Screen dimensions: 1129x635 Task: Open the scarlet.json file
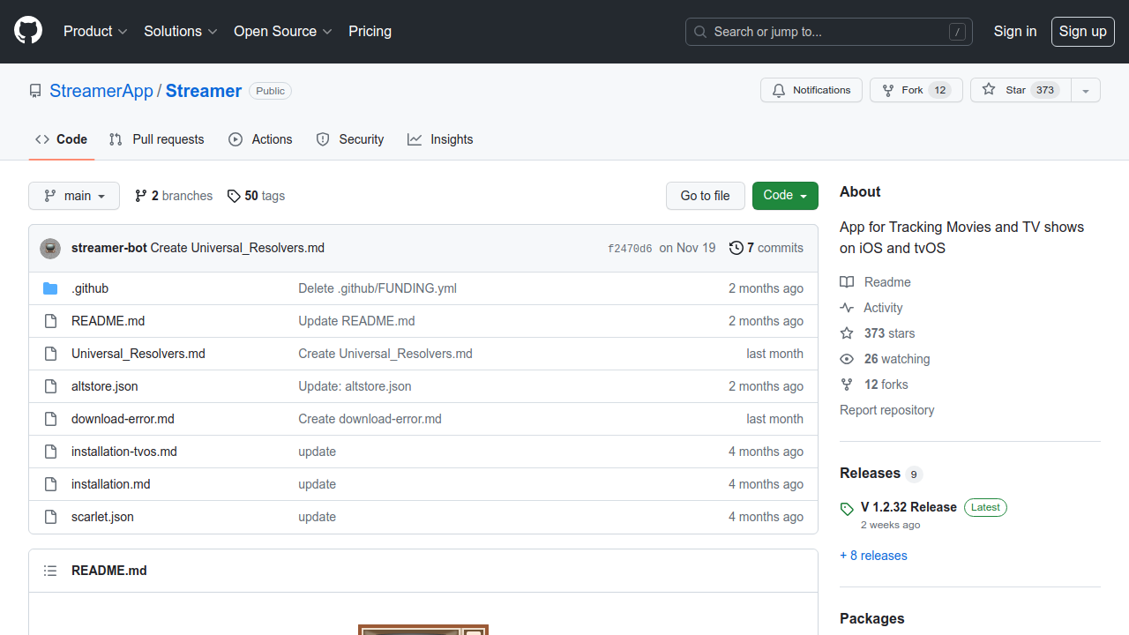click(102, 517)
